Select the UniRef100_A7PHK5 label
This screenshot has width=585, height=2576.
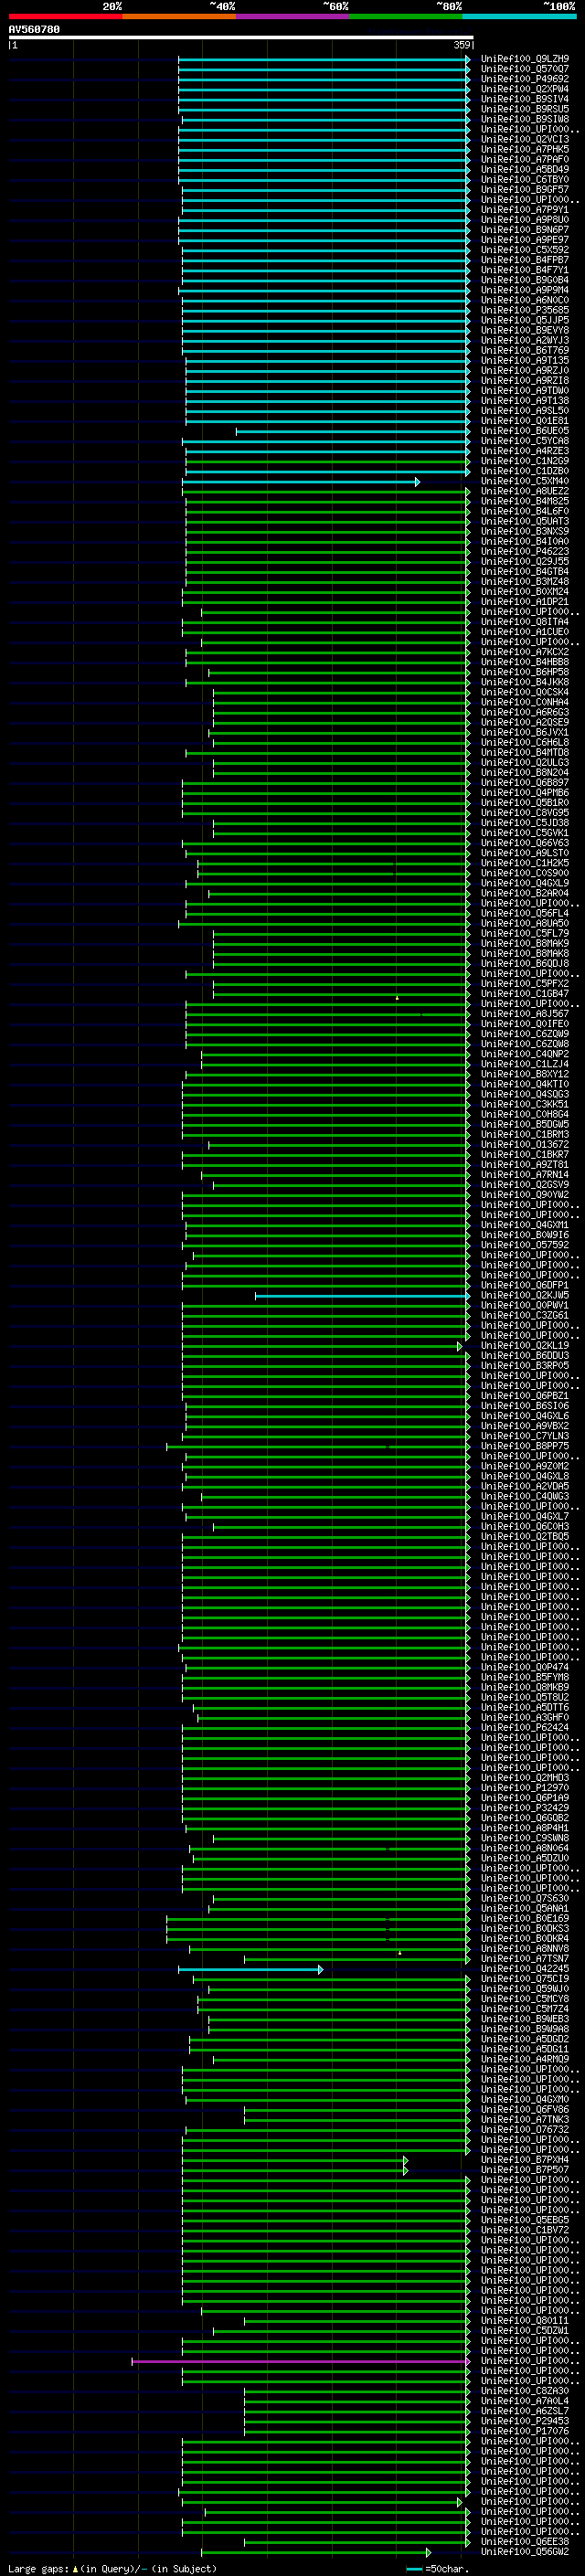pyautogui.click(x=524, y=150)
